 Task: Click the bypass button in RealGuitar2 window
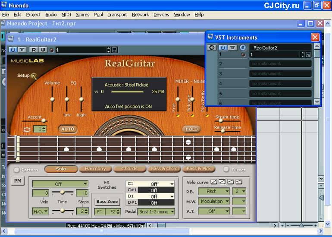pyautogui.click(x=22, y=50)
